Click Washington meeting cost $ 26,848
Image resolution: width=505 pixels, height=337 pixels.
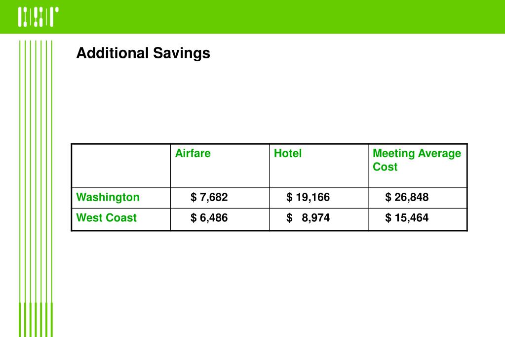pos(407,197)
